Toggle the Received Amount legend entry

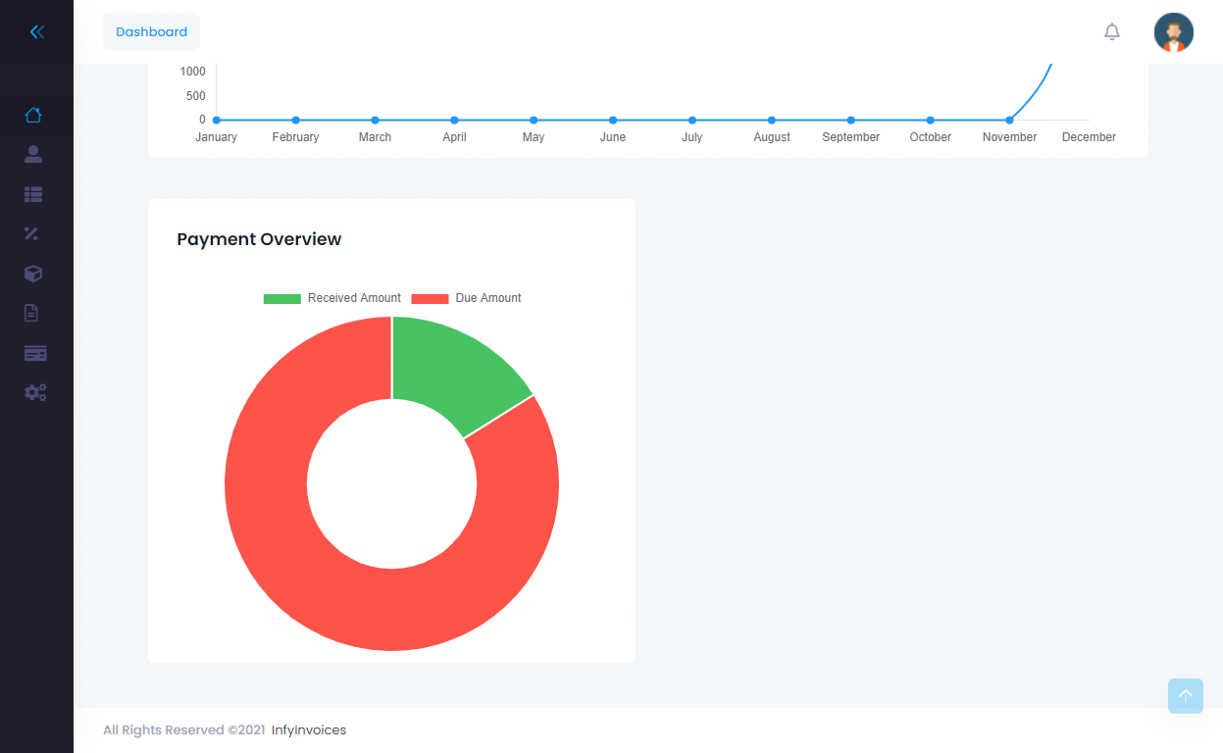(x=331, y=298)
